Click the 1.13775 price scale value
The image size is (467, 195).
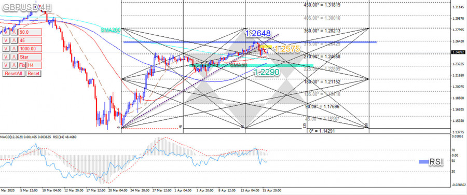[x=458, y=132]
